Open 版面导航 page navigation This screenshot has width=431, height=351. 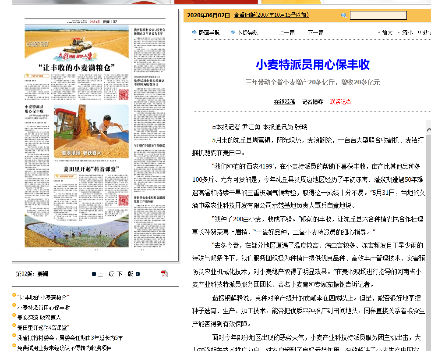click(x=209, y=32)
